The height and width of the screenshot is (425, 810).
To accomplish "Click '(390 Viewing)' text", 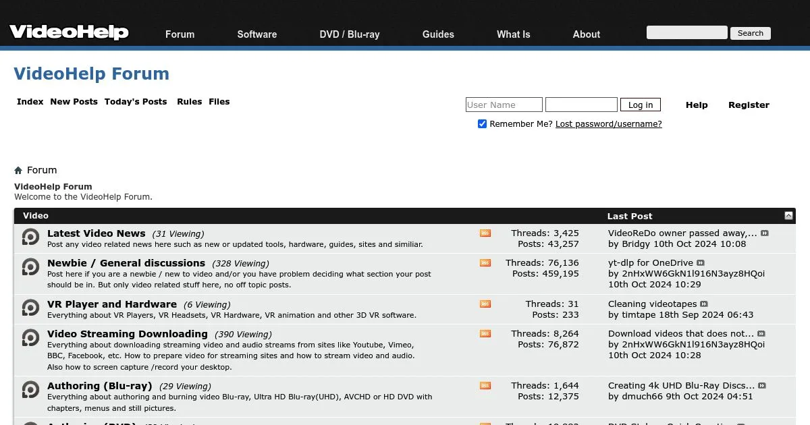I will tap(243, 335).
